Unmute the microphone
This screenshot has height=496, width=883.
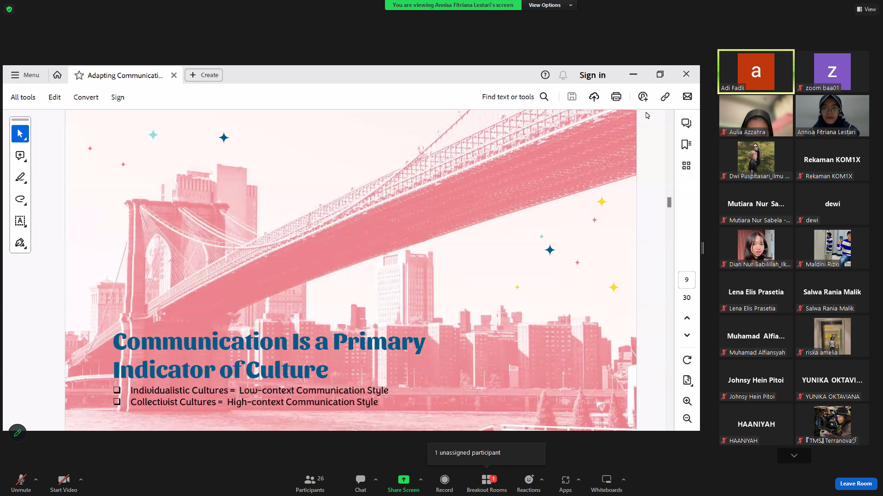21,483
